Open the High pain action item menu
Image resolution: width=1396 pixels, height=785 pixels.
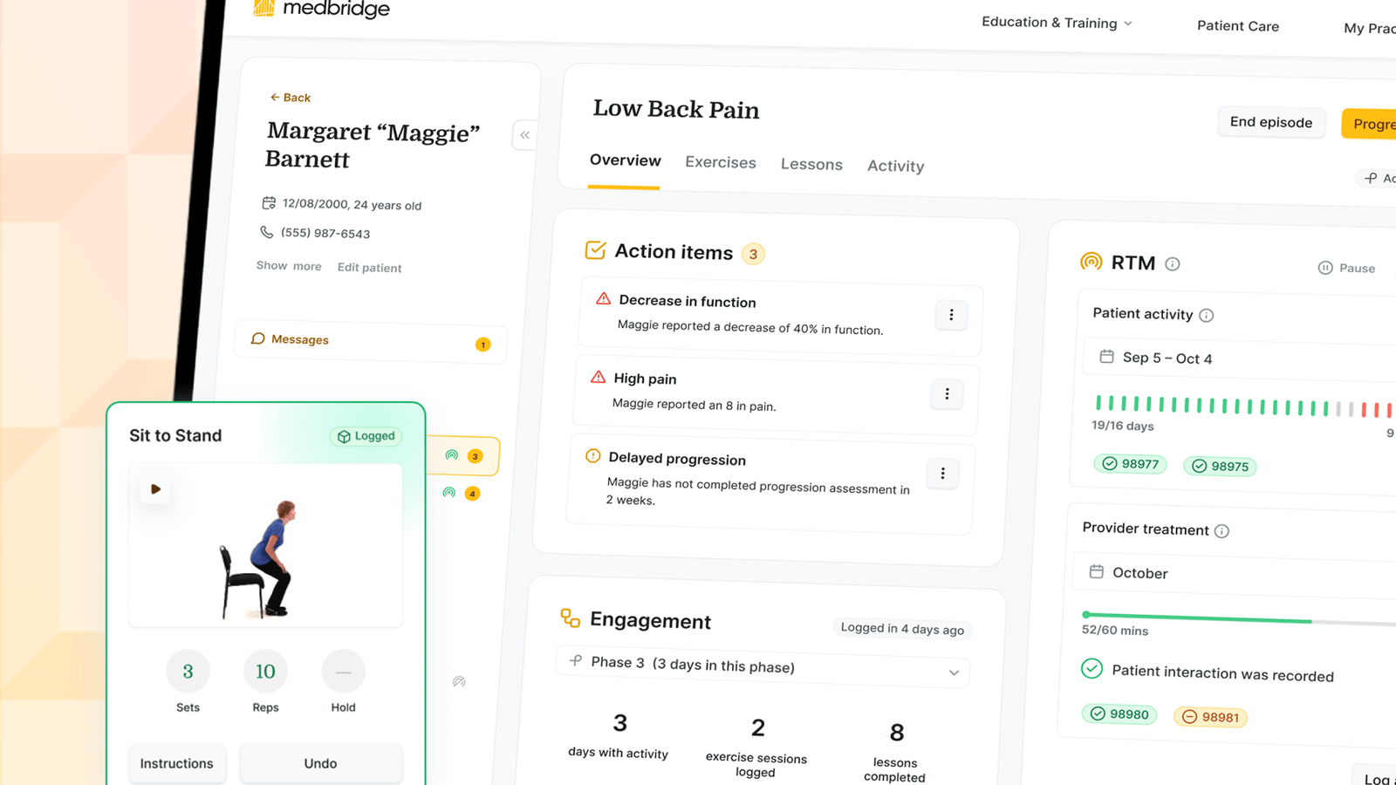pyautogui.click(x=947, y=394)
